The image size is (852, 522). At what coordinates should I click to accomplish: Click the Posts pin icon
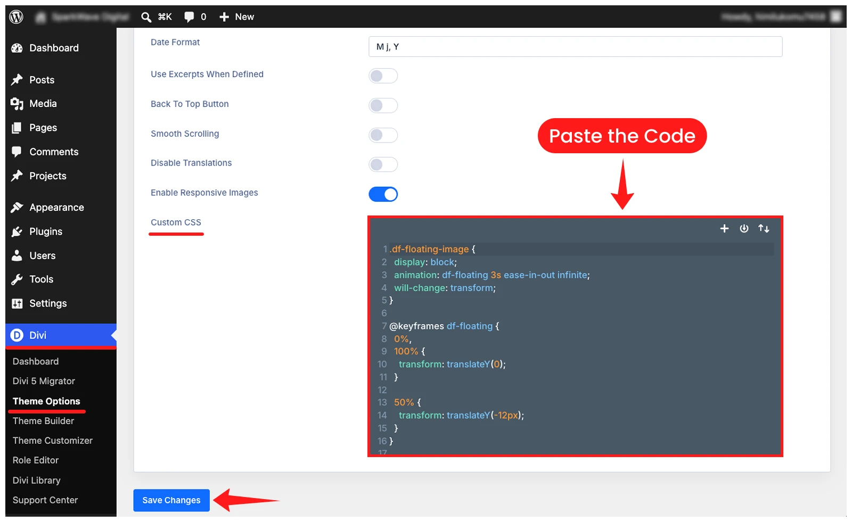pos(17,80)
